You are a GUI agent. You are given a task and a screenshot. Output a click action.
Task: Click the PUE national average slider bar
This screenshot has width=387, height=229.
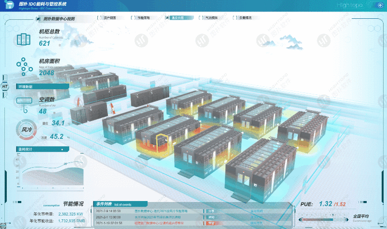pos(323,220)
